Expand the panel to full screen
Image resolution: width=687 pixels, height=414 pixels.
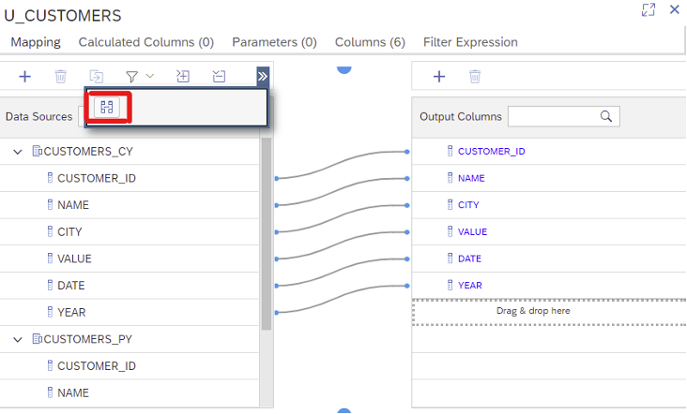coord(649,9)
